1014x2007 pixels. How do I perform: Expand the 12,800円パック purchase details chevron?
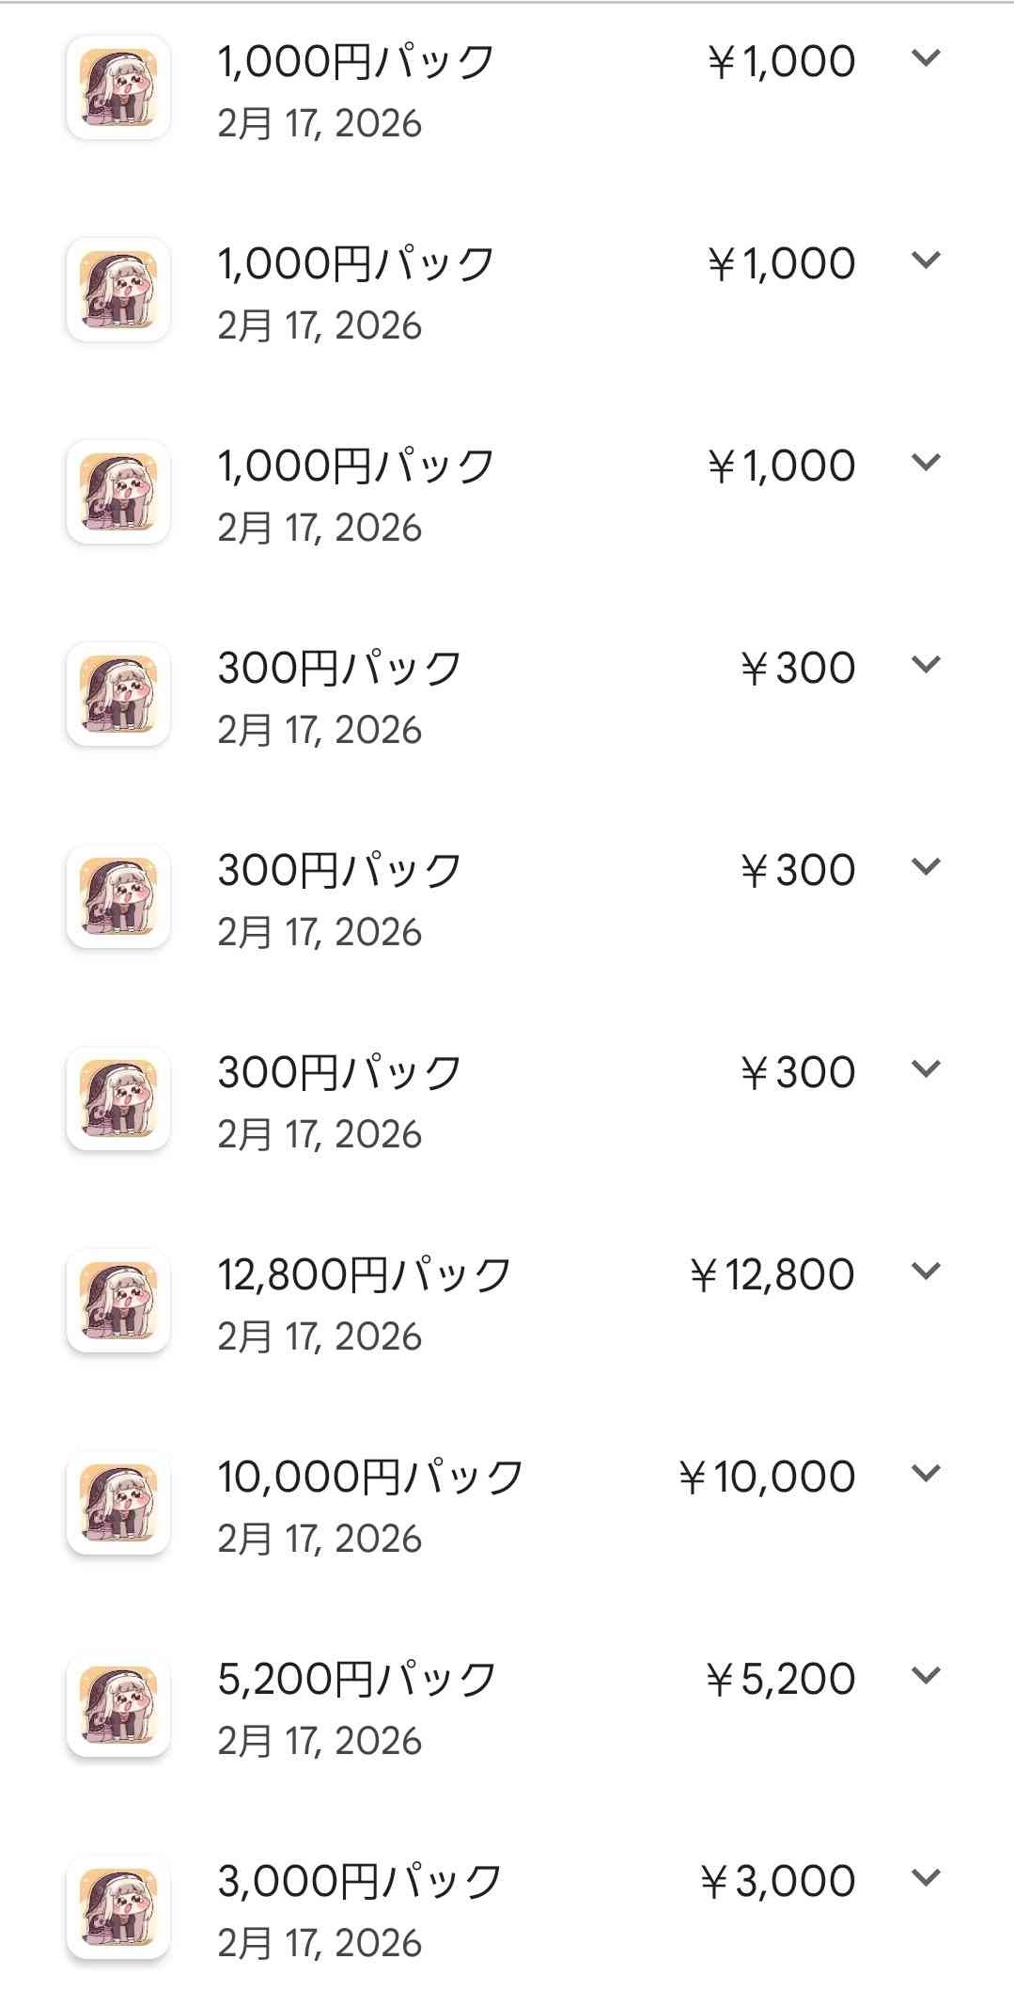pos(926,1272)
